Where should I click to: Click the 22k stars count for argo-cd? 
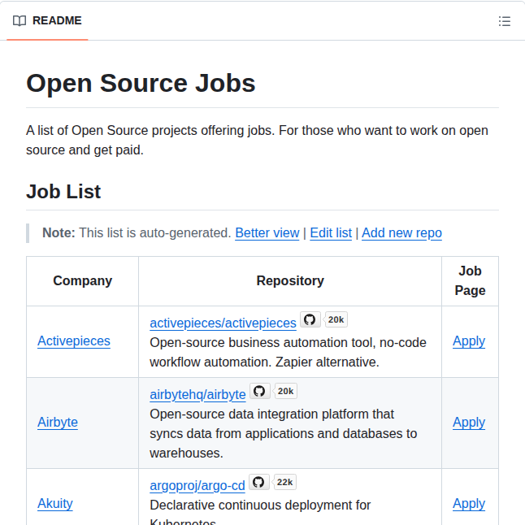(x=285, y=482)
